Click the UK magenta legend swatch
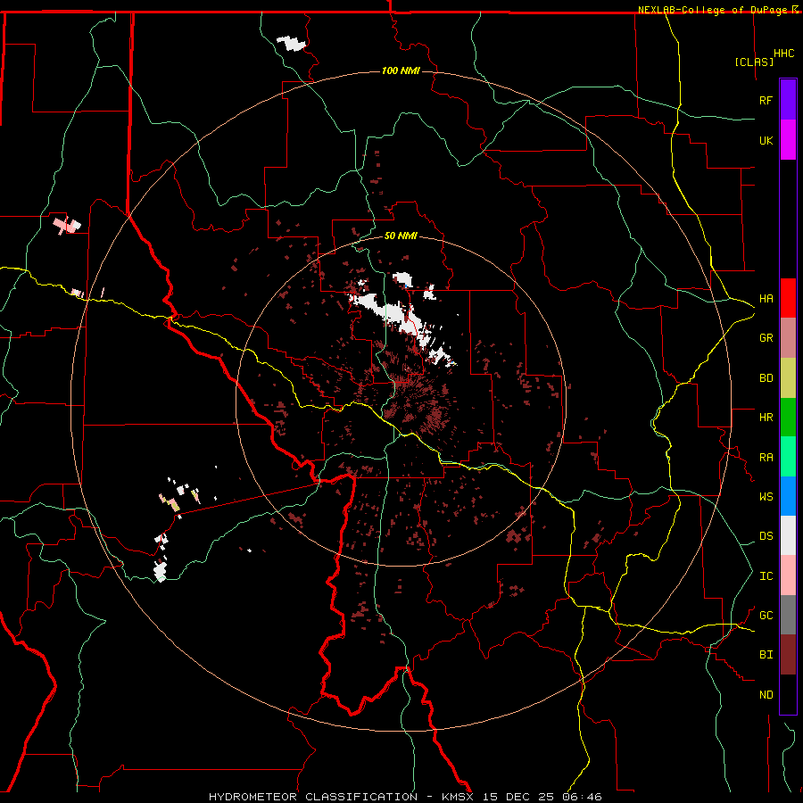This screenshot has width=803, height=803. (x=788, y=140)
